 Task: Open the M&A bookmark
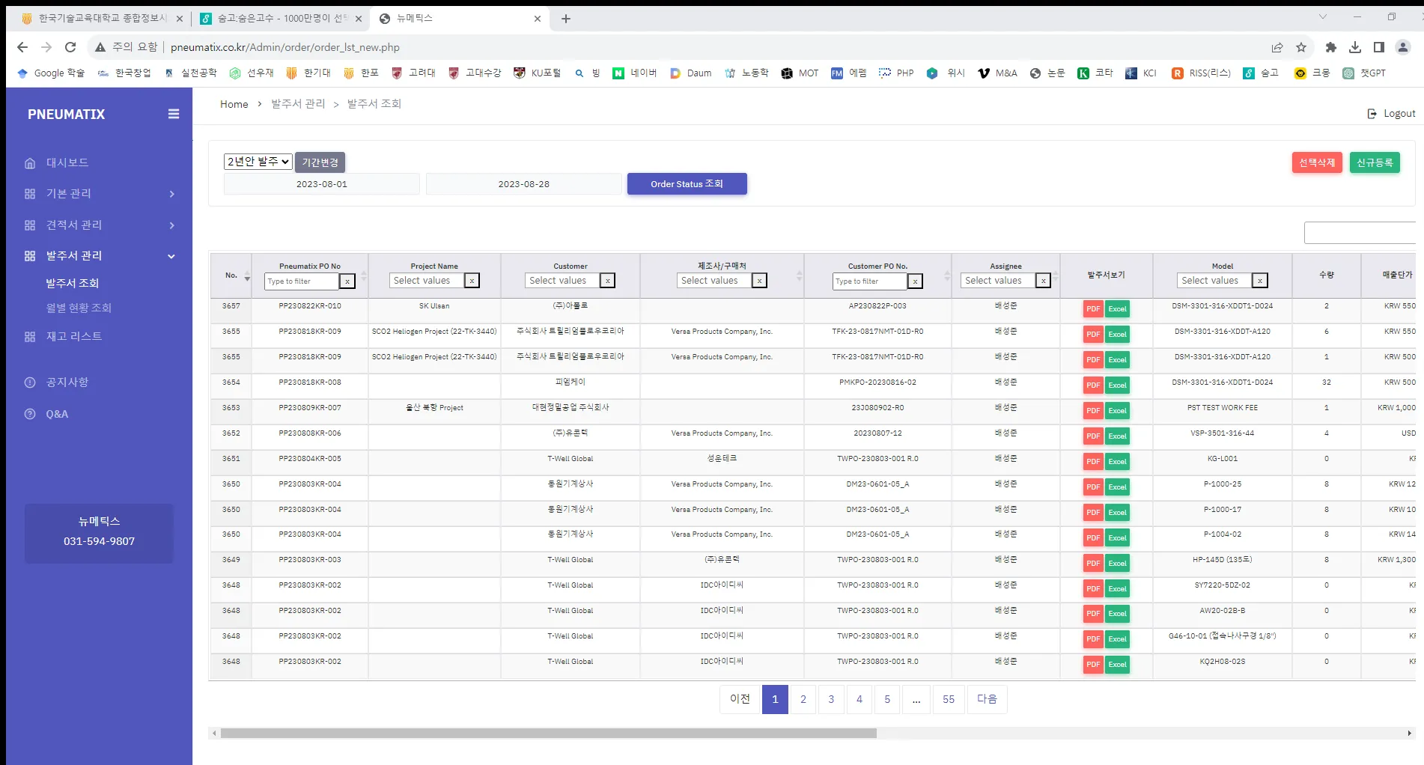click(998, 73)
